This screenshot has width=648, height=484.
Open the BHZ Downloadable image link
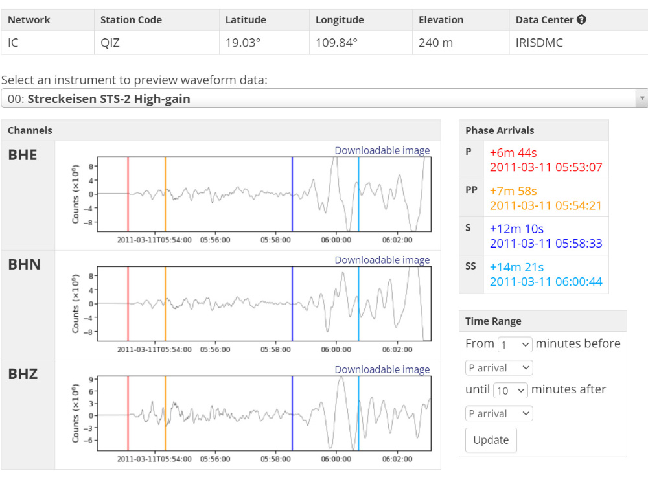point(382,369)
